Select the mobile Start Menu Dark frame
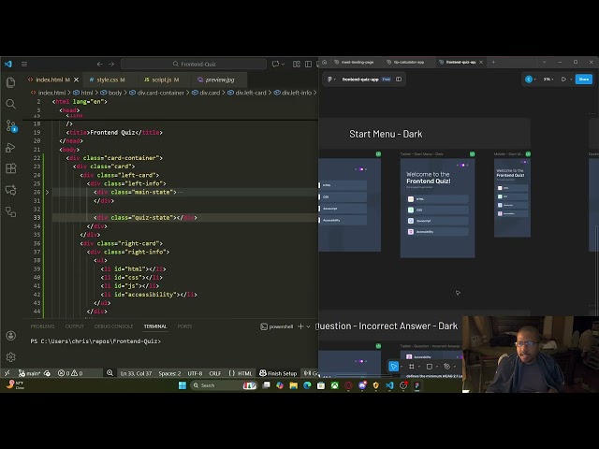Screen dimensions: 599x449 [x=512, y=197]
